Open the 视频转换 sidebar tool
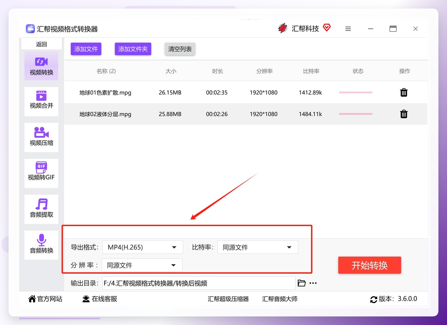This screenshot has height=325, width=447. (x=41, y=66)
